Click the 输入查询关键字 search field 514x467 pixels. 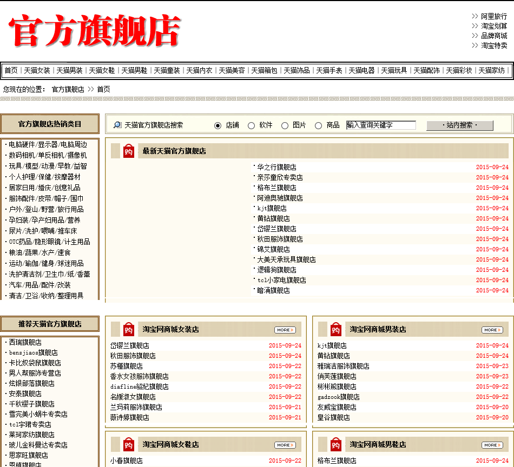381,125
